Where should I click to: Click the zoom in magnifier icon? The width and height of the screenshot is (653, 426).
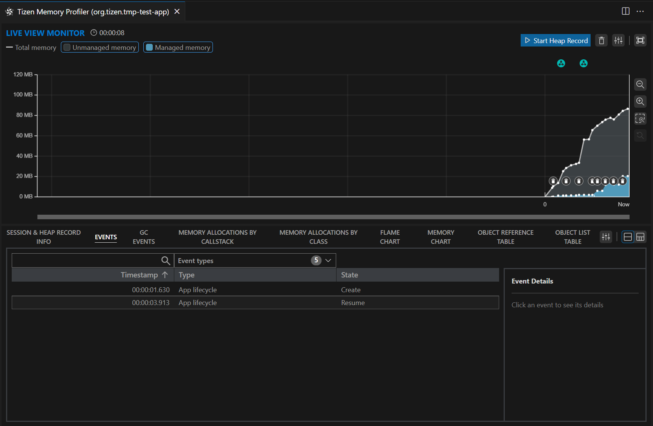pos(640,102)
